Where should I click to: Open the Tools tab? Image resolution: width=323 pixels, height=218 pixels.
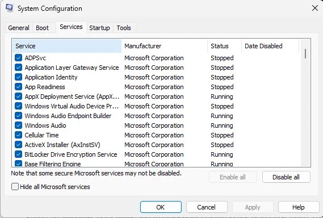click(124, 28)
